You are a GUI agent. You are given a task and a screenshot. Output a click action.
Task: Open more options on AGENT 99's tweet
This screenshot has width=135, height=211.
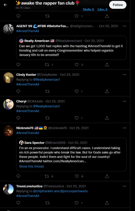click(x=124, y=26)
